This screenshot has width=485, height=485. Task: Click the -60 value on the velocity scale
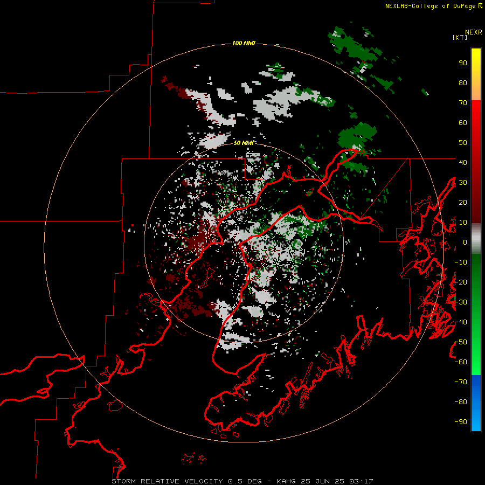point(461,362)
